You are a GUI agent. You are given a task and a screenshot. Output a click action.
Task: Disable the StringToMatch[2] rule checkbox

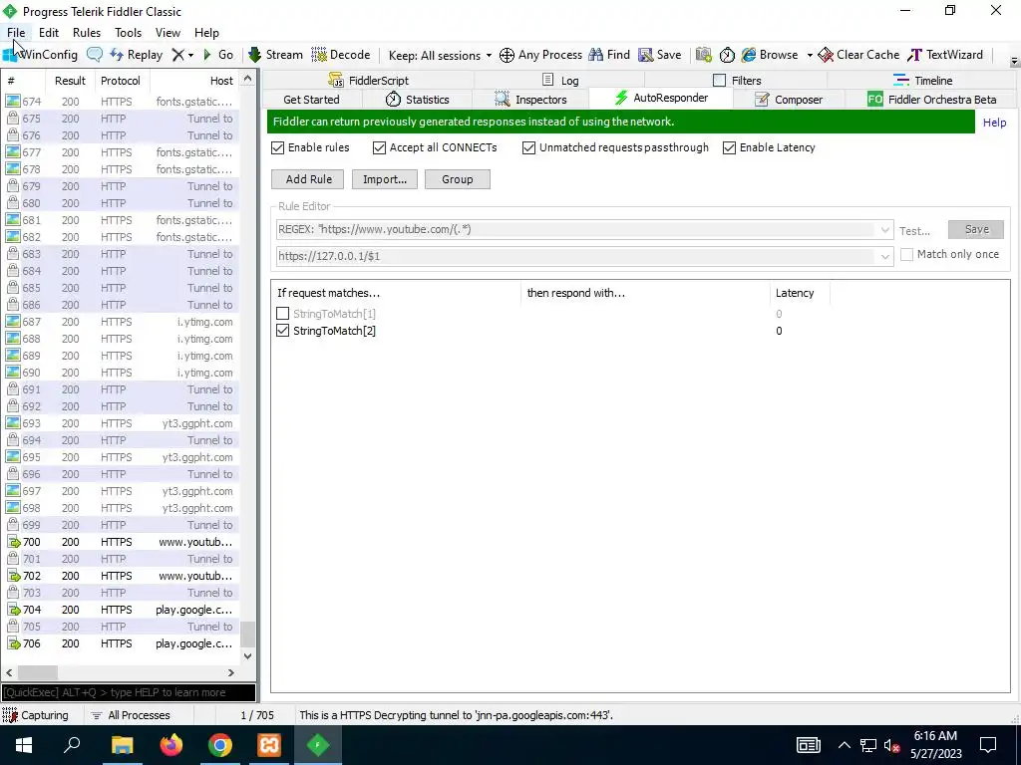click(282, 331)
